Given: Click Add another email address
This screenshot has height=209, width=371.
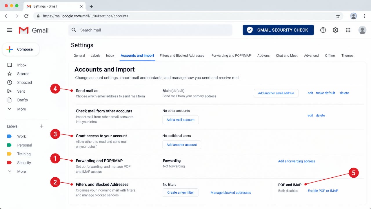Looking at the screenshot, I should [276, 93].
